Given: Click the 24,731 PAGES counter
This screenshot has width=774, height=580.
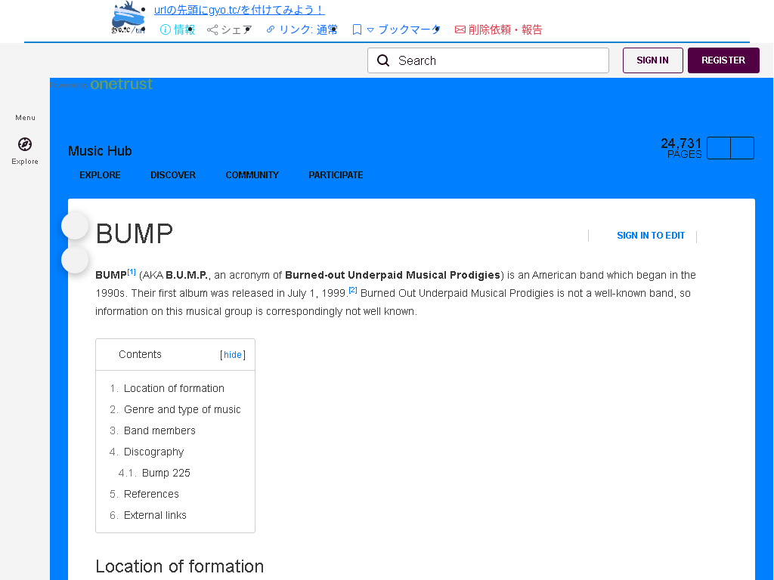Looking at the screenshot, I should coord(681,148).
